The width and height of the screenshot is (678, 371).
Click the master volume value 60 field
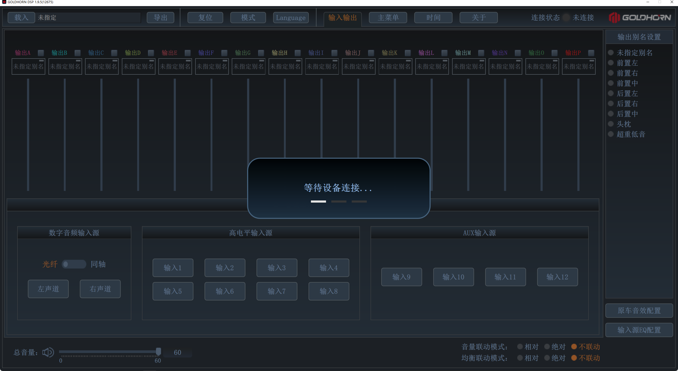point(177,352)
